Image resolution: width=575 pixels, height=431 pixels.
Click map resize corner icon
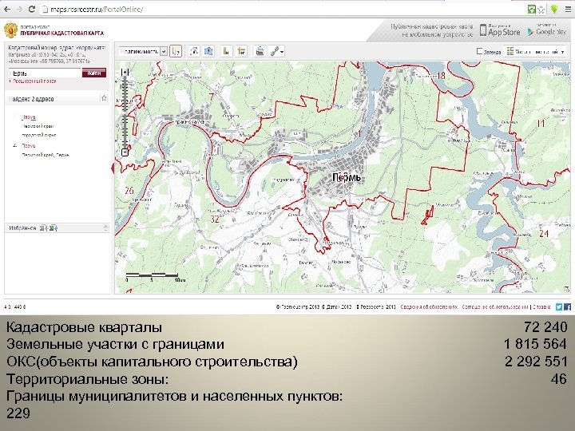(x=567, y=290)
